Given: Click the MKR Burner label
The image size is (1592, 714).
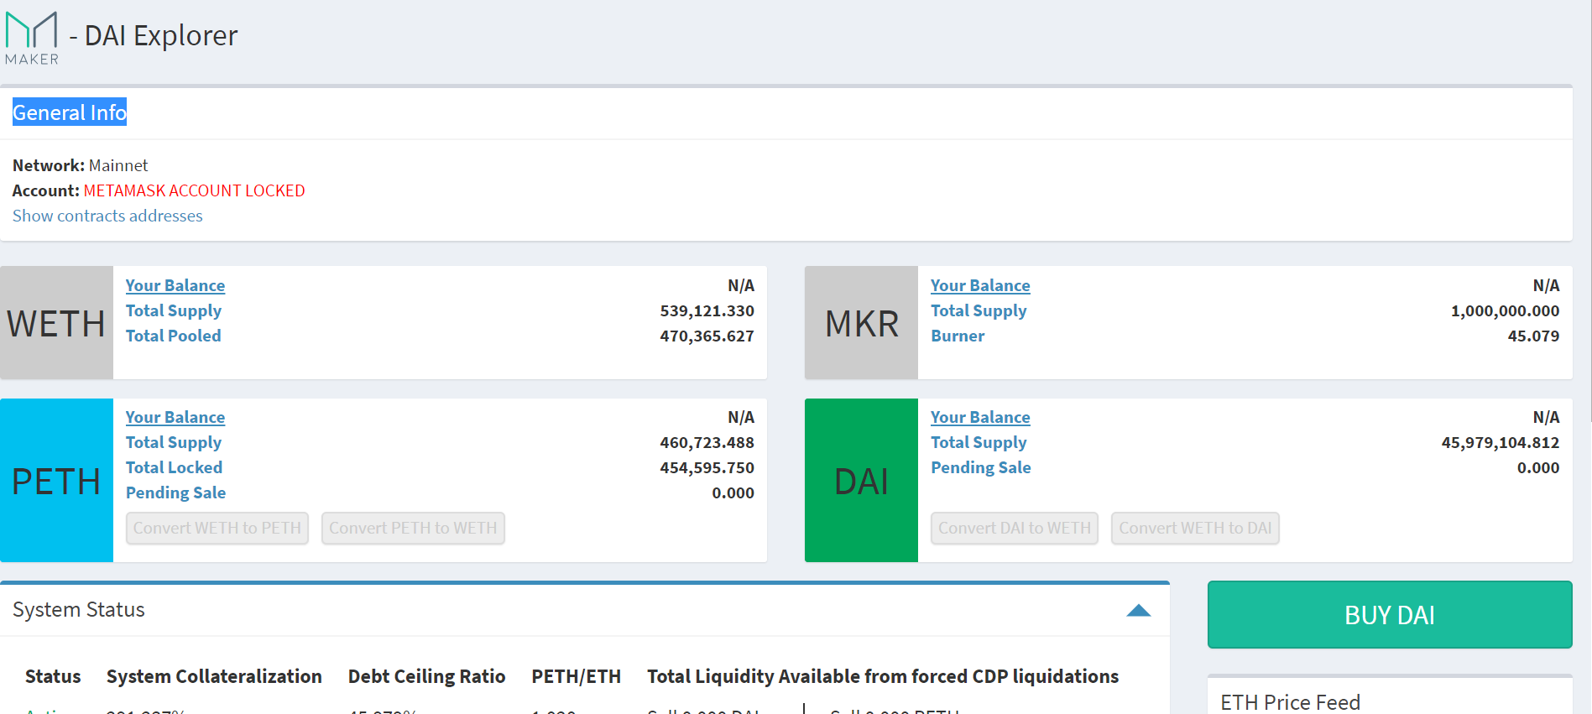Looking at the screenshot, I should 958,336.
